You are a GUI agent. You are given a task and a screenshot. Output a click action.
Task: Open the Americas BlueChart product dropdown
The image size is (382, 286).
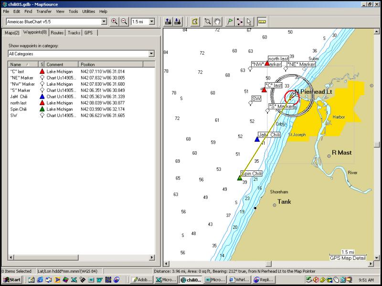(104, 21)
